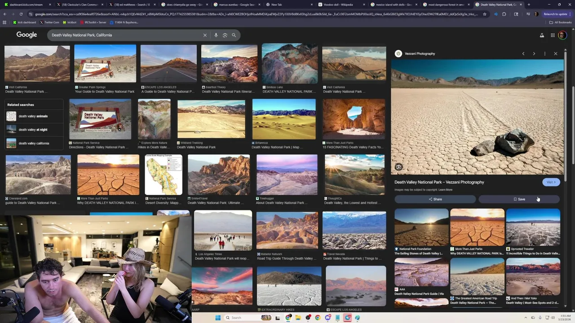Open the Discord taskbar icon
The height and width of the screenshot is (323, 575).
(x=328, y=318)
